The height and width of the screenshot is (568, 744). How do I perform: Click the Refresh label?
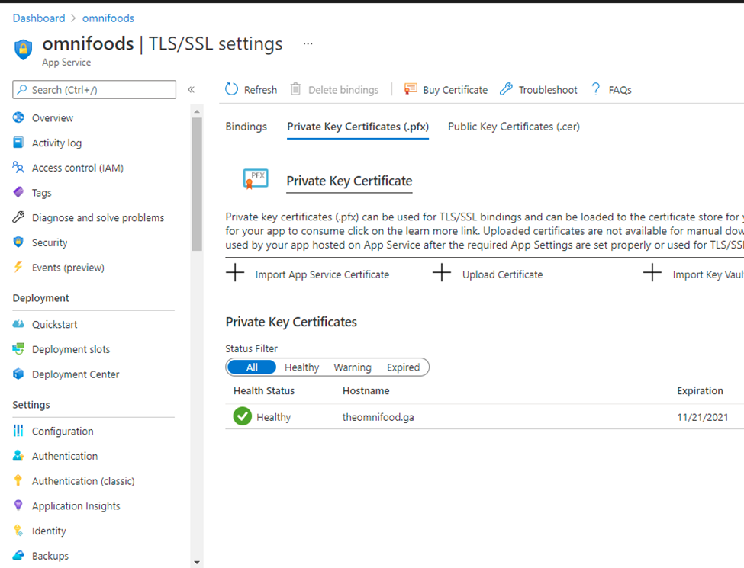pyautogui.click(x=260, y=90)
